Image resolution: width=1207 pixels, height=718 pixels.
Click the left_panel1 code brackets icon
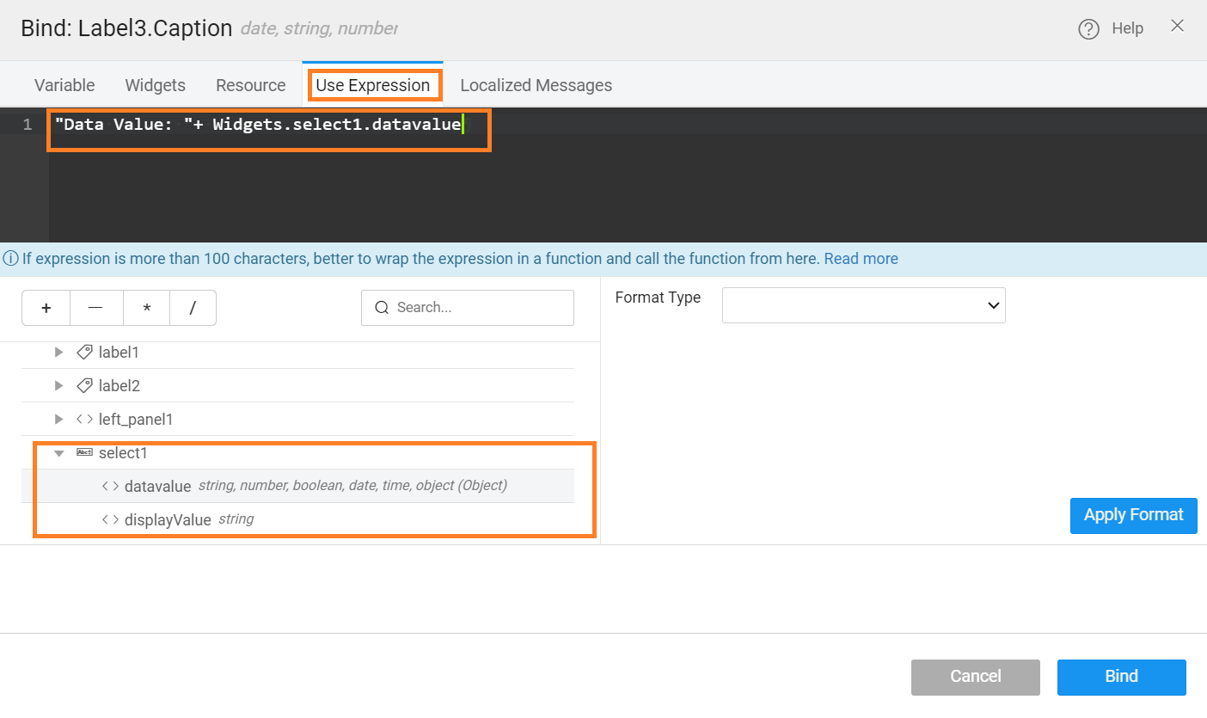click(x=84, y=419)
